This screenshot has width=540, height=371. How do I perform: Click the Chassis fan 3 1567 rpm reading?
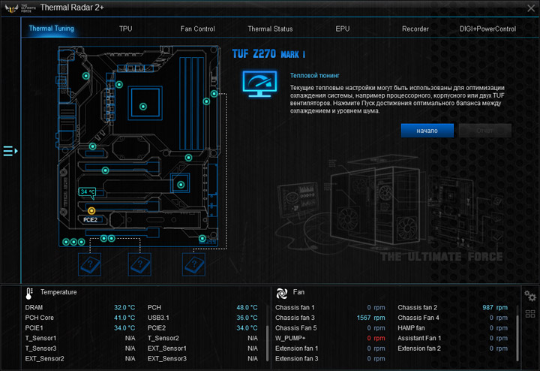point(371,318)
